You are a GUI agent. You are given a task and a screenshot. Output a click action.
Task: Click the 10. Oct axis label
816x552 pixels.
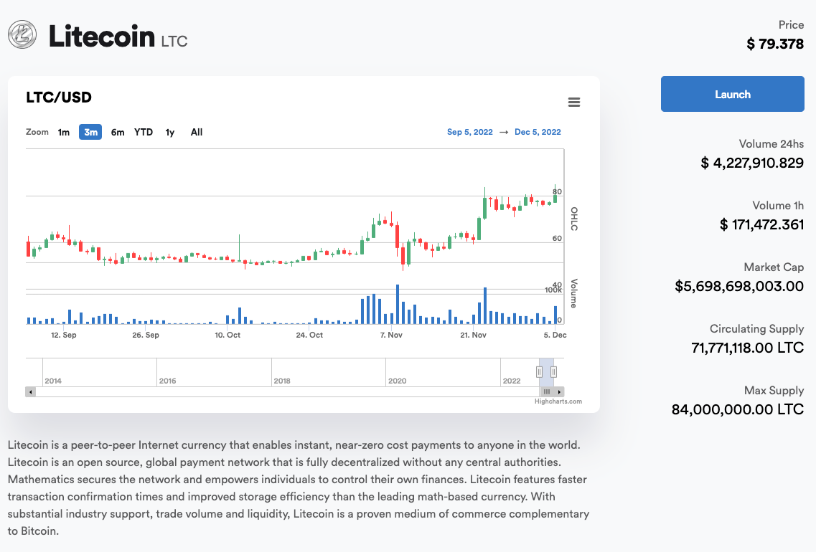[x=228, y=336]
